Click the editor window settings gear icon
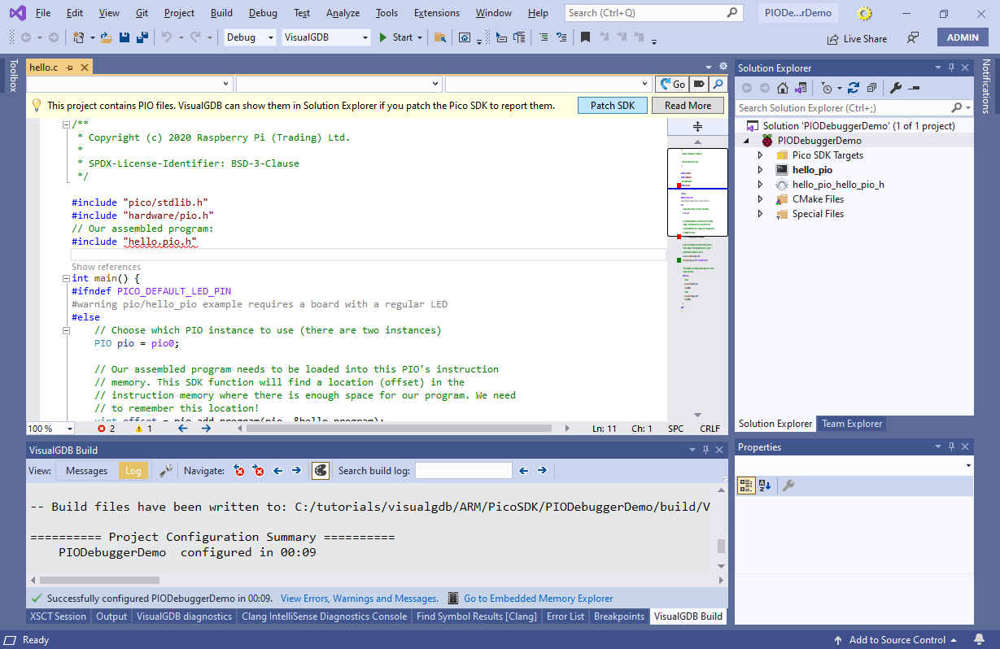This screenshot has width=1000, height=649. coord(723,67)
